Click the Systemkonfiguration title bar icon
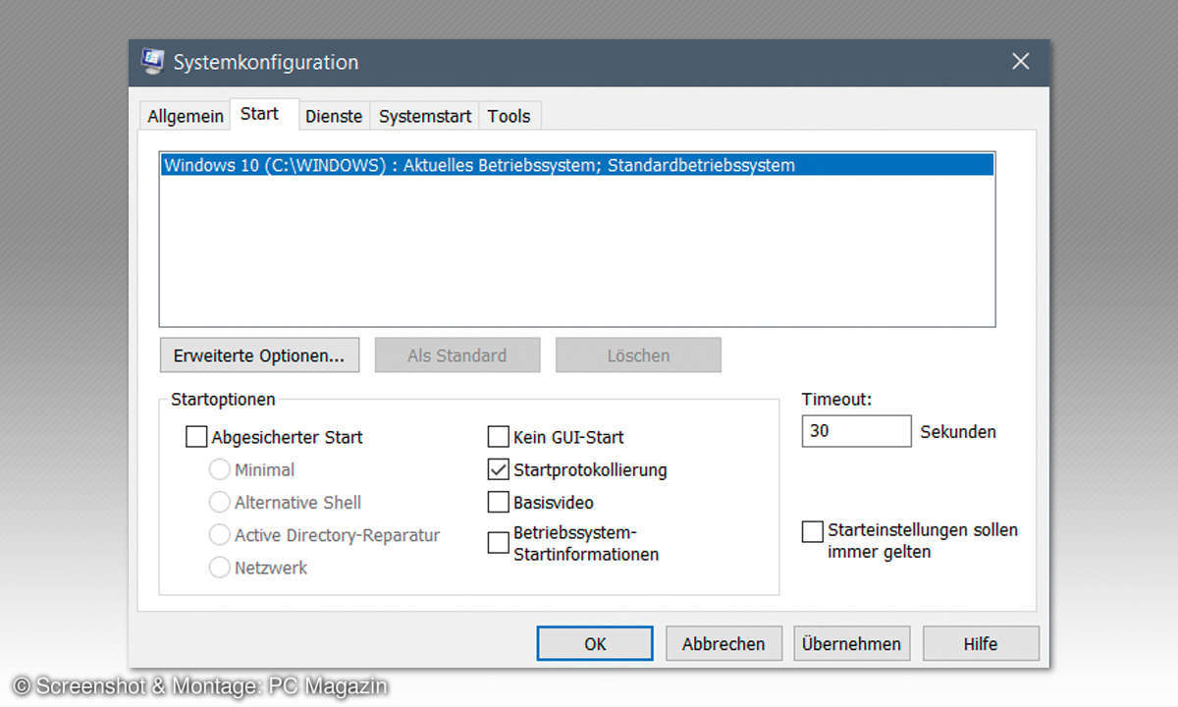This screenshot has width=1178, height=707. click(151, 61)
